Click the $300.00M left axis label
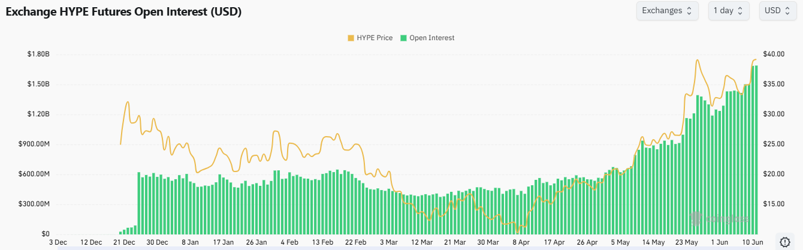This screenshot has width=803, height=250. 35,204
